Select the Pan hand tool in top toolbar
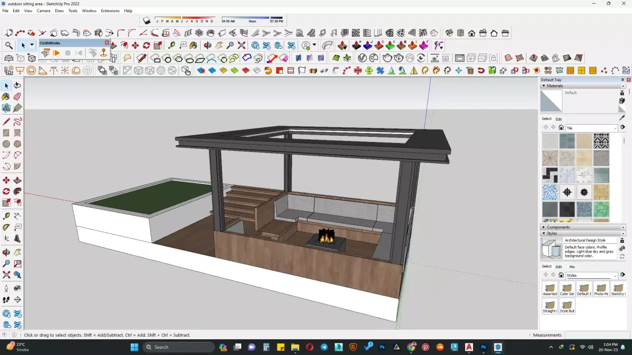This screenshot has height=355, width=632. coord(219,46)
